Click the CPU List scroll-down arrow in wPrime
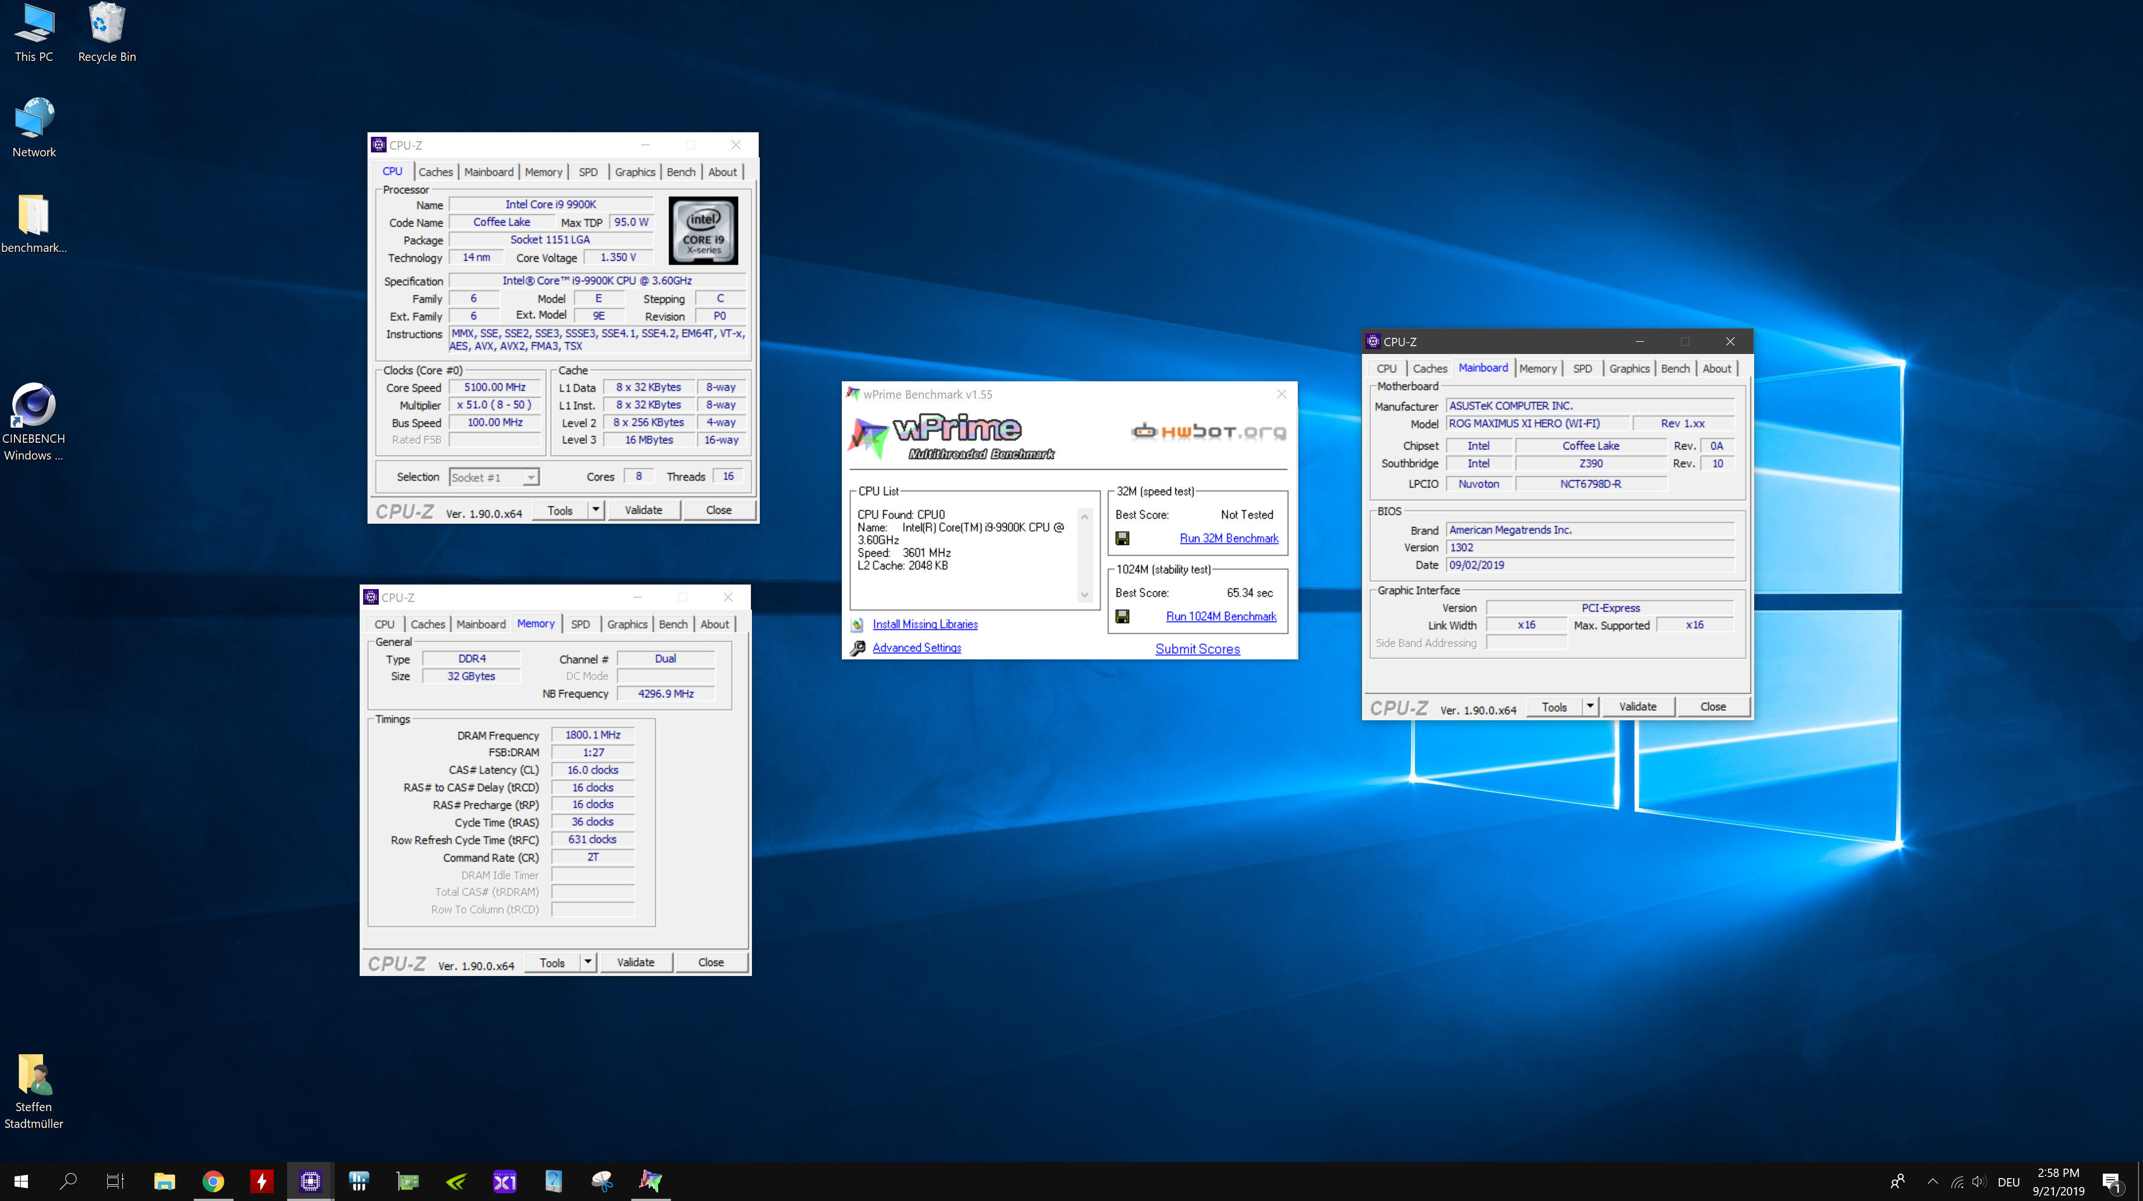 (1084, 595)
